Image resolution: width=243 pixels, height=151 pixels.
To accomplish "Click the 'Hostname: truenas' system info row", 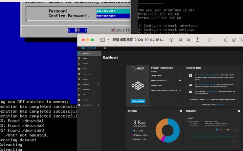I will [x=157, y=85].
